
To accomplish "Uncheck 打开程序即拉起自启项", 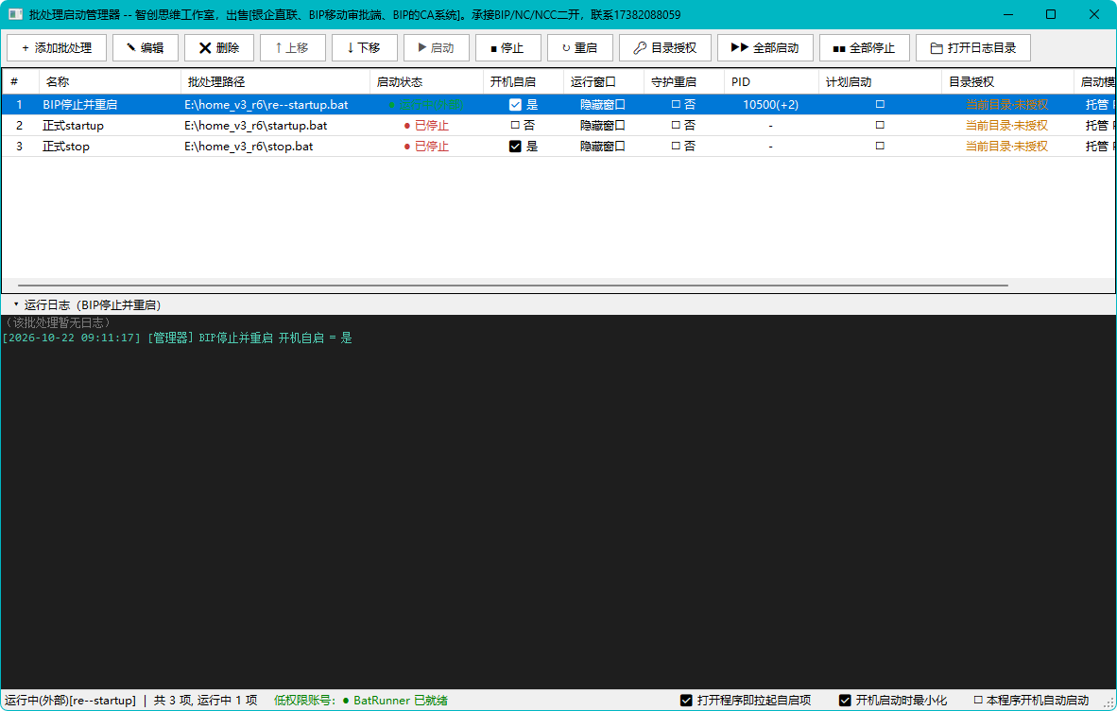I will click(686, 701).
